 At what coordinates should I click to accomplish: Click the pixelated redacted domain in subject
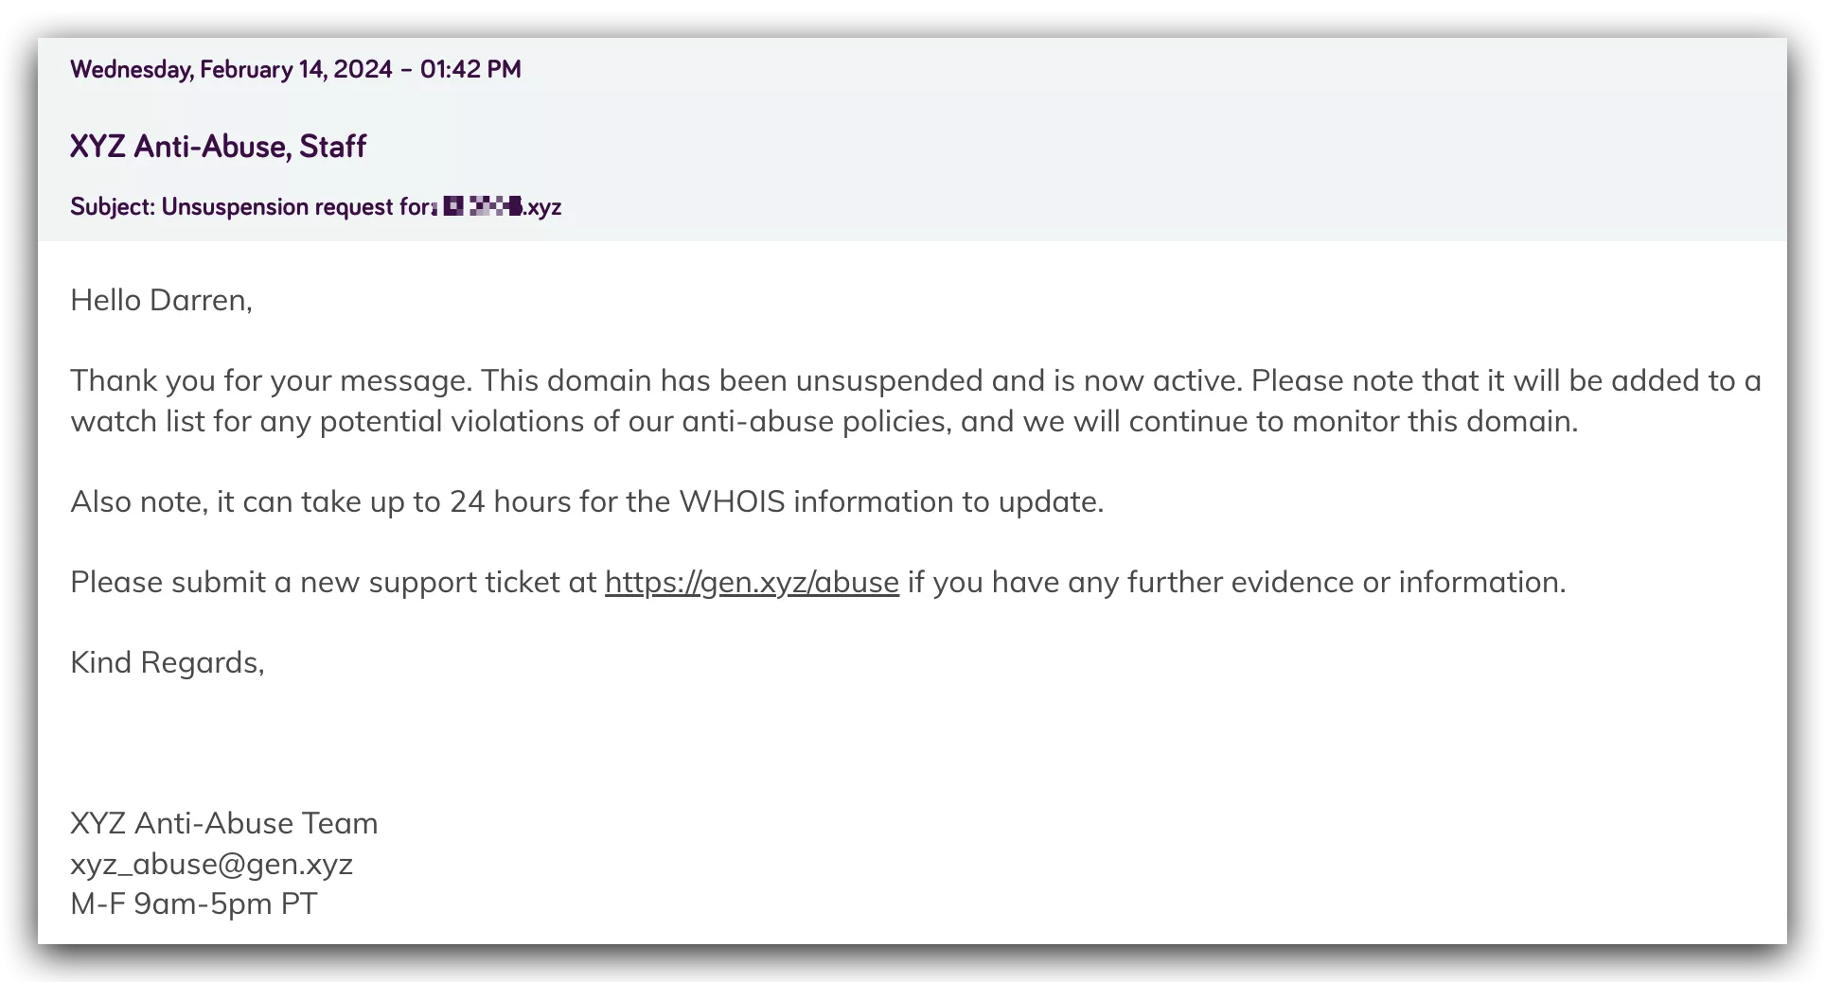(482, 206)
